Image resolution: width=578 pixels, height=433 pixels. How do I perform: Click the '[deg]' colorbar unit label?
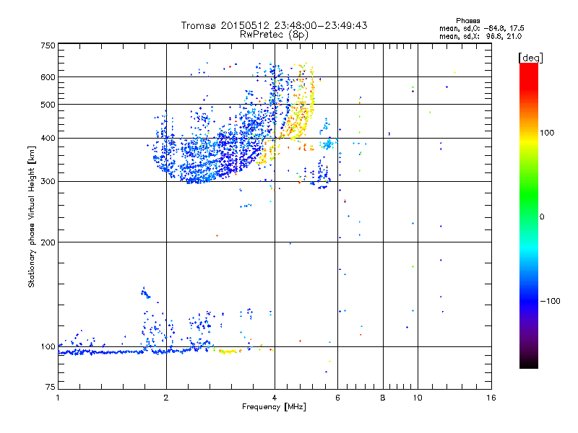[530, 58]
